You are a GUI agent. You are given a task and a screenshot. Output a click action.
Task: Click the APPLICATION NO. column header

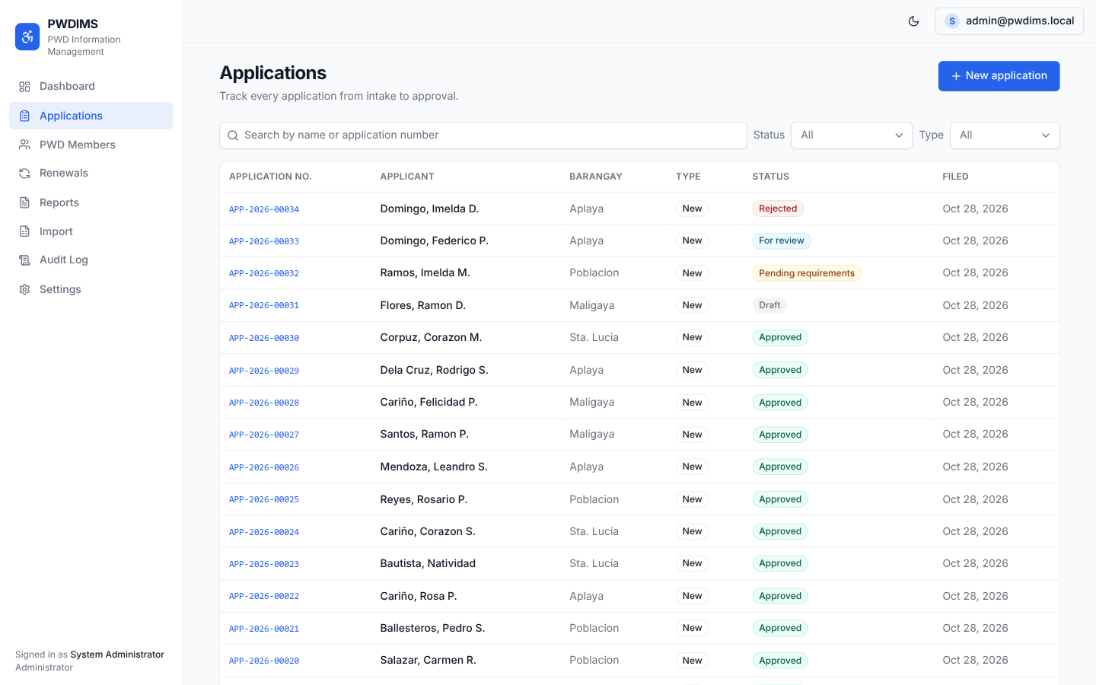pyautogui.click(x=270, y=177)
